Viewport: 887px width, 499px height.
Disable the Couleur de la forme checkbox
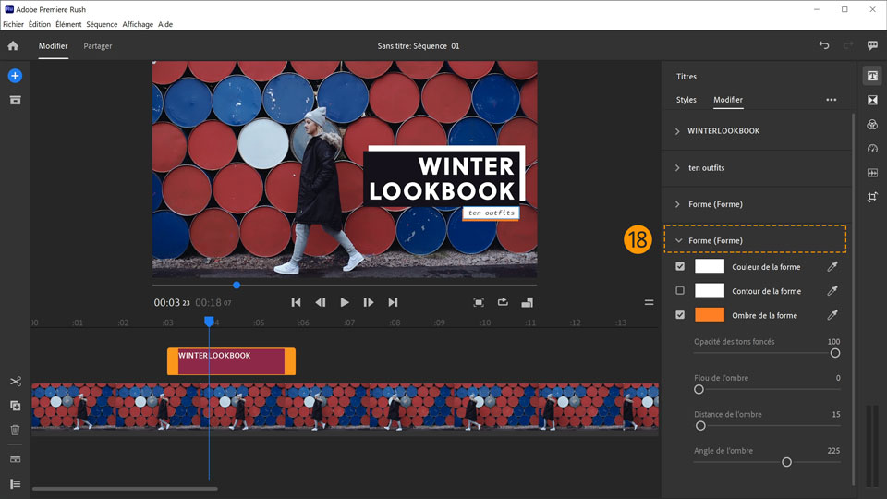(681, 267)
